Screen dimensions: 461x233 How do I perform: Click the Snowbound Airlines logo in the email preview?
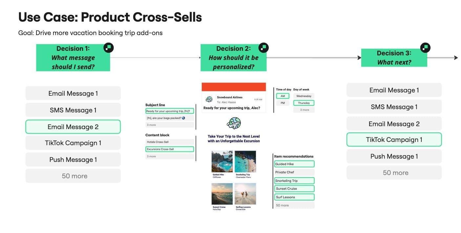[x=209, y=98]
